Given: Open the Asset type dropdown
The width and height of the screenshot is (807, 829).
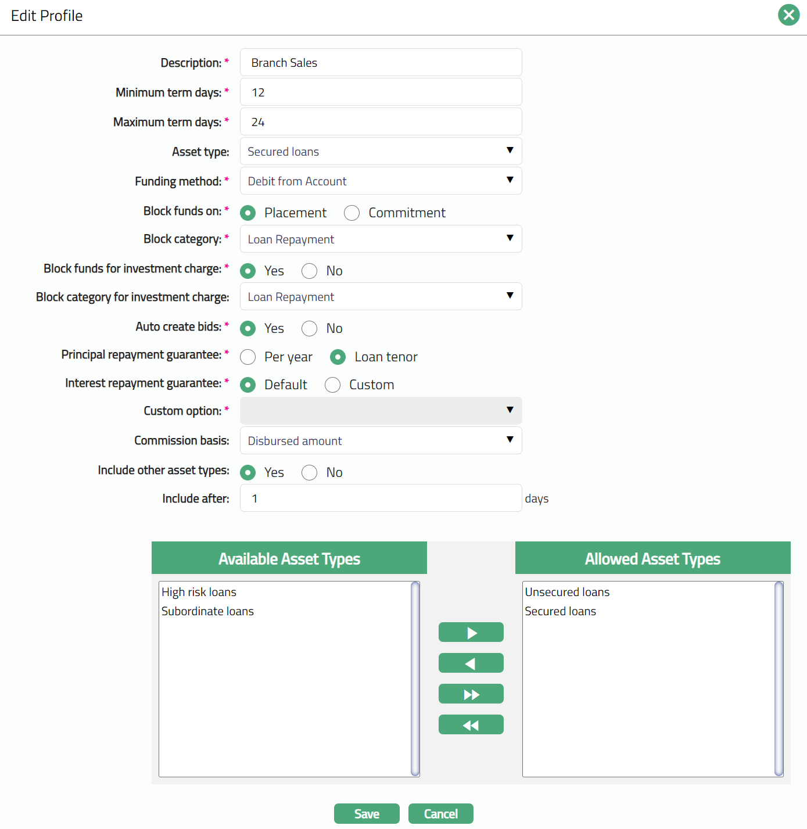Looking at the screenshot, I should pyautogui.click(x=381, y=152).
